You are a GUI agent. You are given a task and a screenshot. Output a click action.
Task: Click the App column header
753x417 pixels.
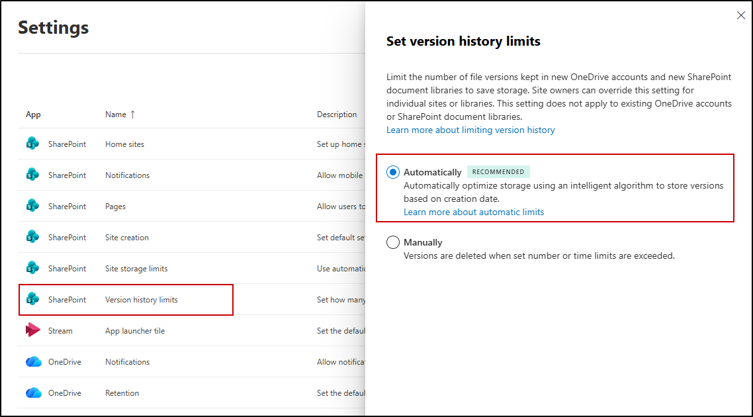click(33, 115)
